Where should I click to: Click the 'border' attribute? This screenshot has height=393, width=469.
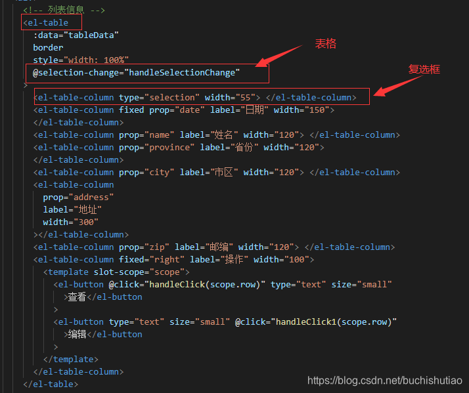coord(48,48)
